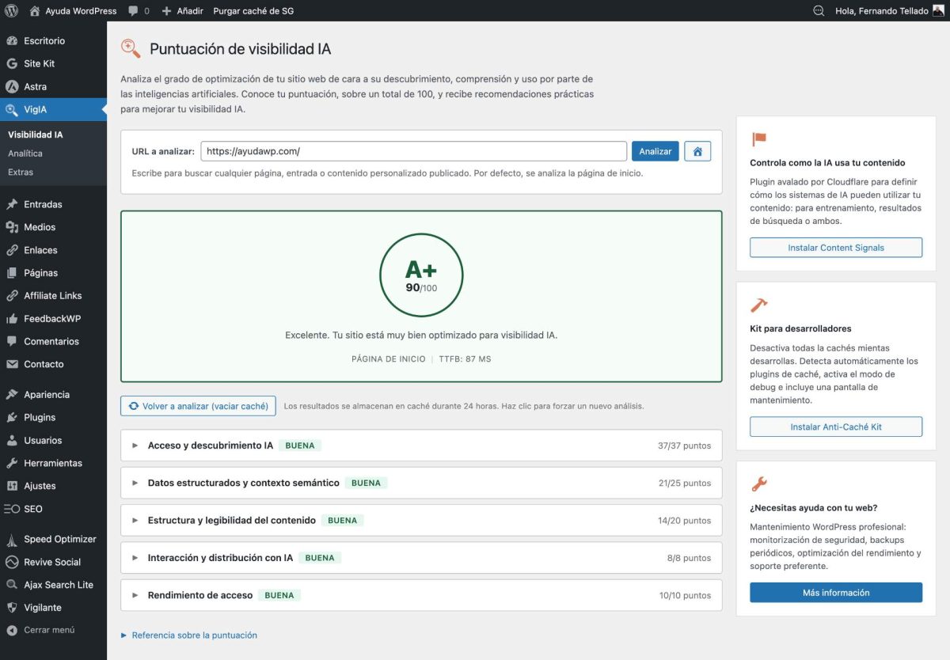Open Site Kit from the sidebar icon

tap(13, 63)
